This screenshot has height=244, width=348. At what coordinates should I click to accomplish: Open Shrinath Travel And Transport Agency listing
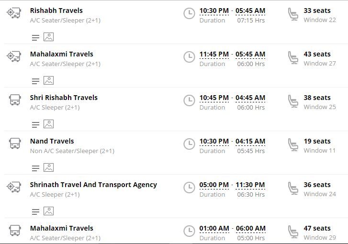point(93,185)
